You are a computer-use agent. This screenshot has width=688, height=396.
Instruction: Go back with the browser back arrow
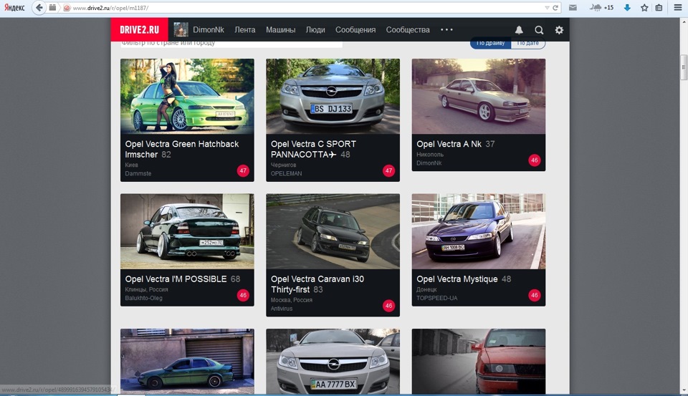coord(39,7)
